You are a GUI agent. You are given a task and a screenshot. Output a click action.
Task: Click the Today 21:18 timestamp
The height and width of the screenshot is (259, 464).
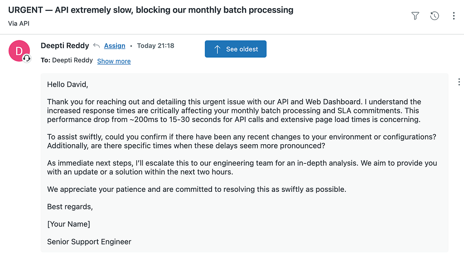(x=155, y=45)
